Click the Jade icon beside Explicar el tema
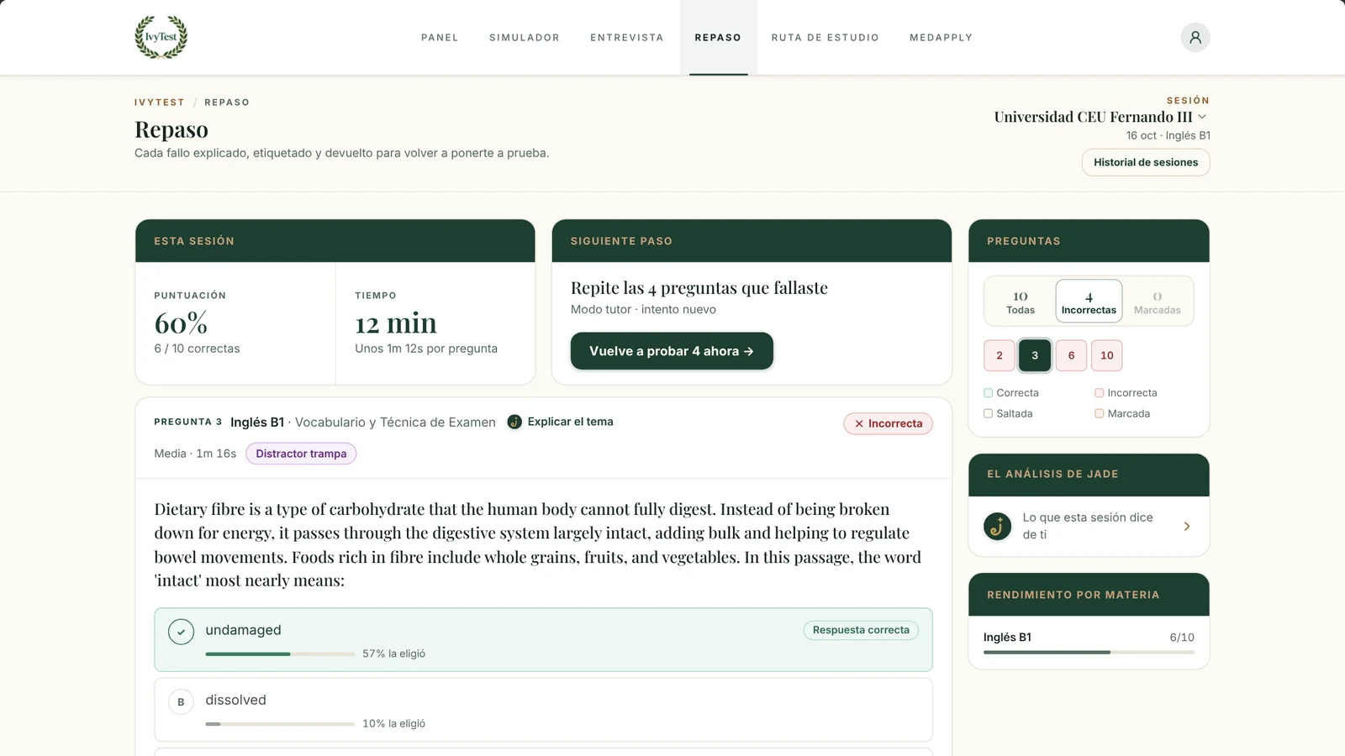This screenshot has height=756, width=1345. pos(514,422)
